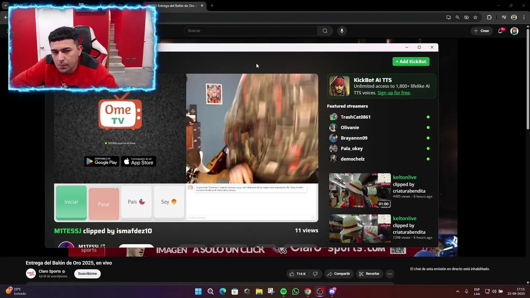Viewport: 530px width, 298px height.
Task: Open WhatsApp from the taskbar
Action: pos(295,291)
